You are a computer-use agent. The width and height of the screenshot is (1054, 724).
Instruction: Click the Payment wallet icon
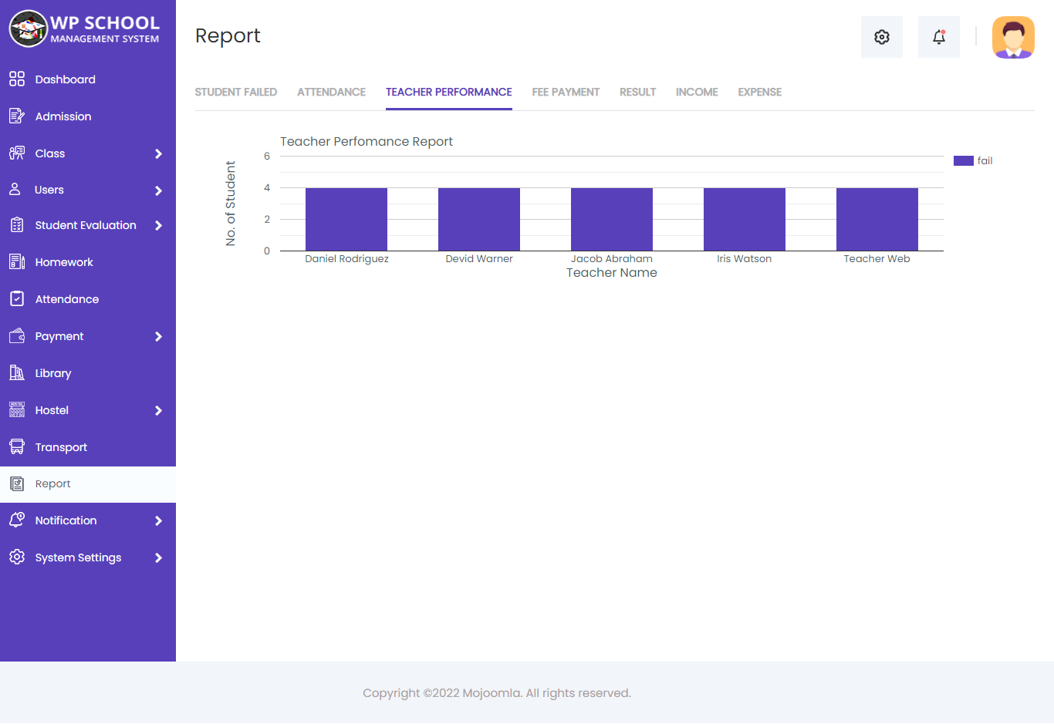click(17, 336)
